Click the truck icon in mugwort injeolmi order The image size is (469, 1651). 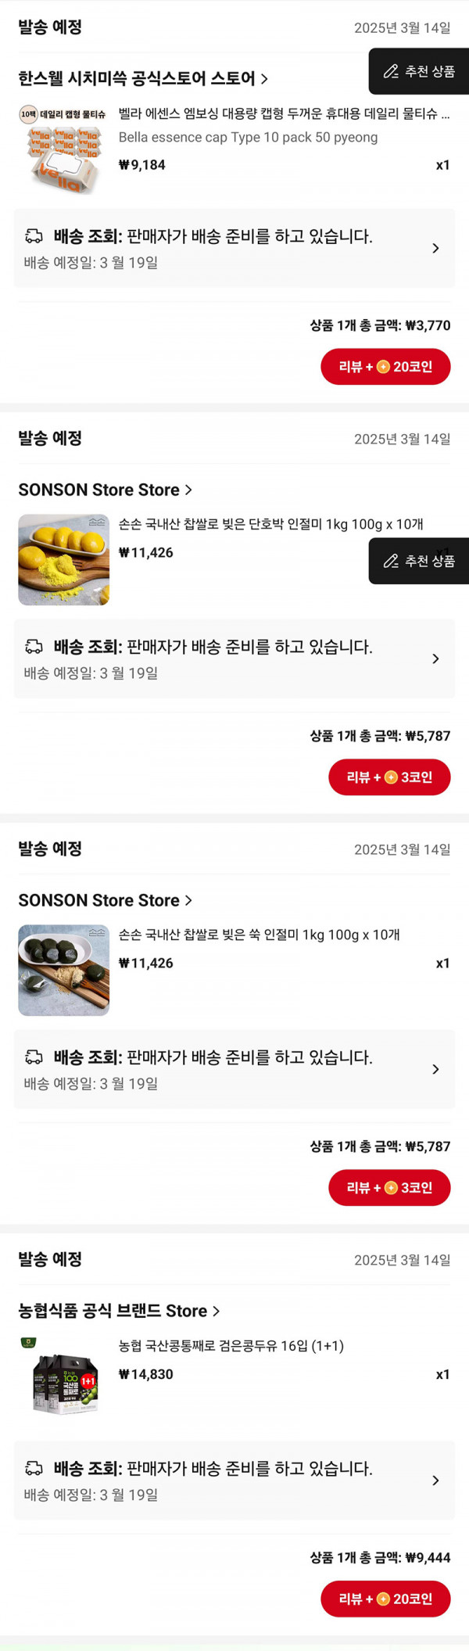(34, 1057)
